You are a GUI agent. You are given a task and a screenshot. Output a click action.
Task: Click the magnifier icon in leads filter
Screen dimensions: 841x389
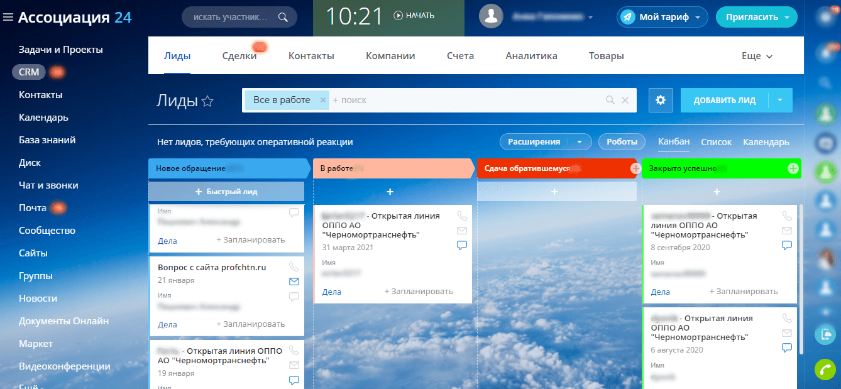610,100
